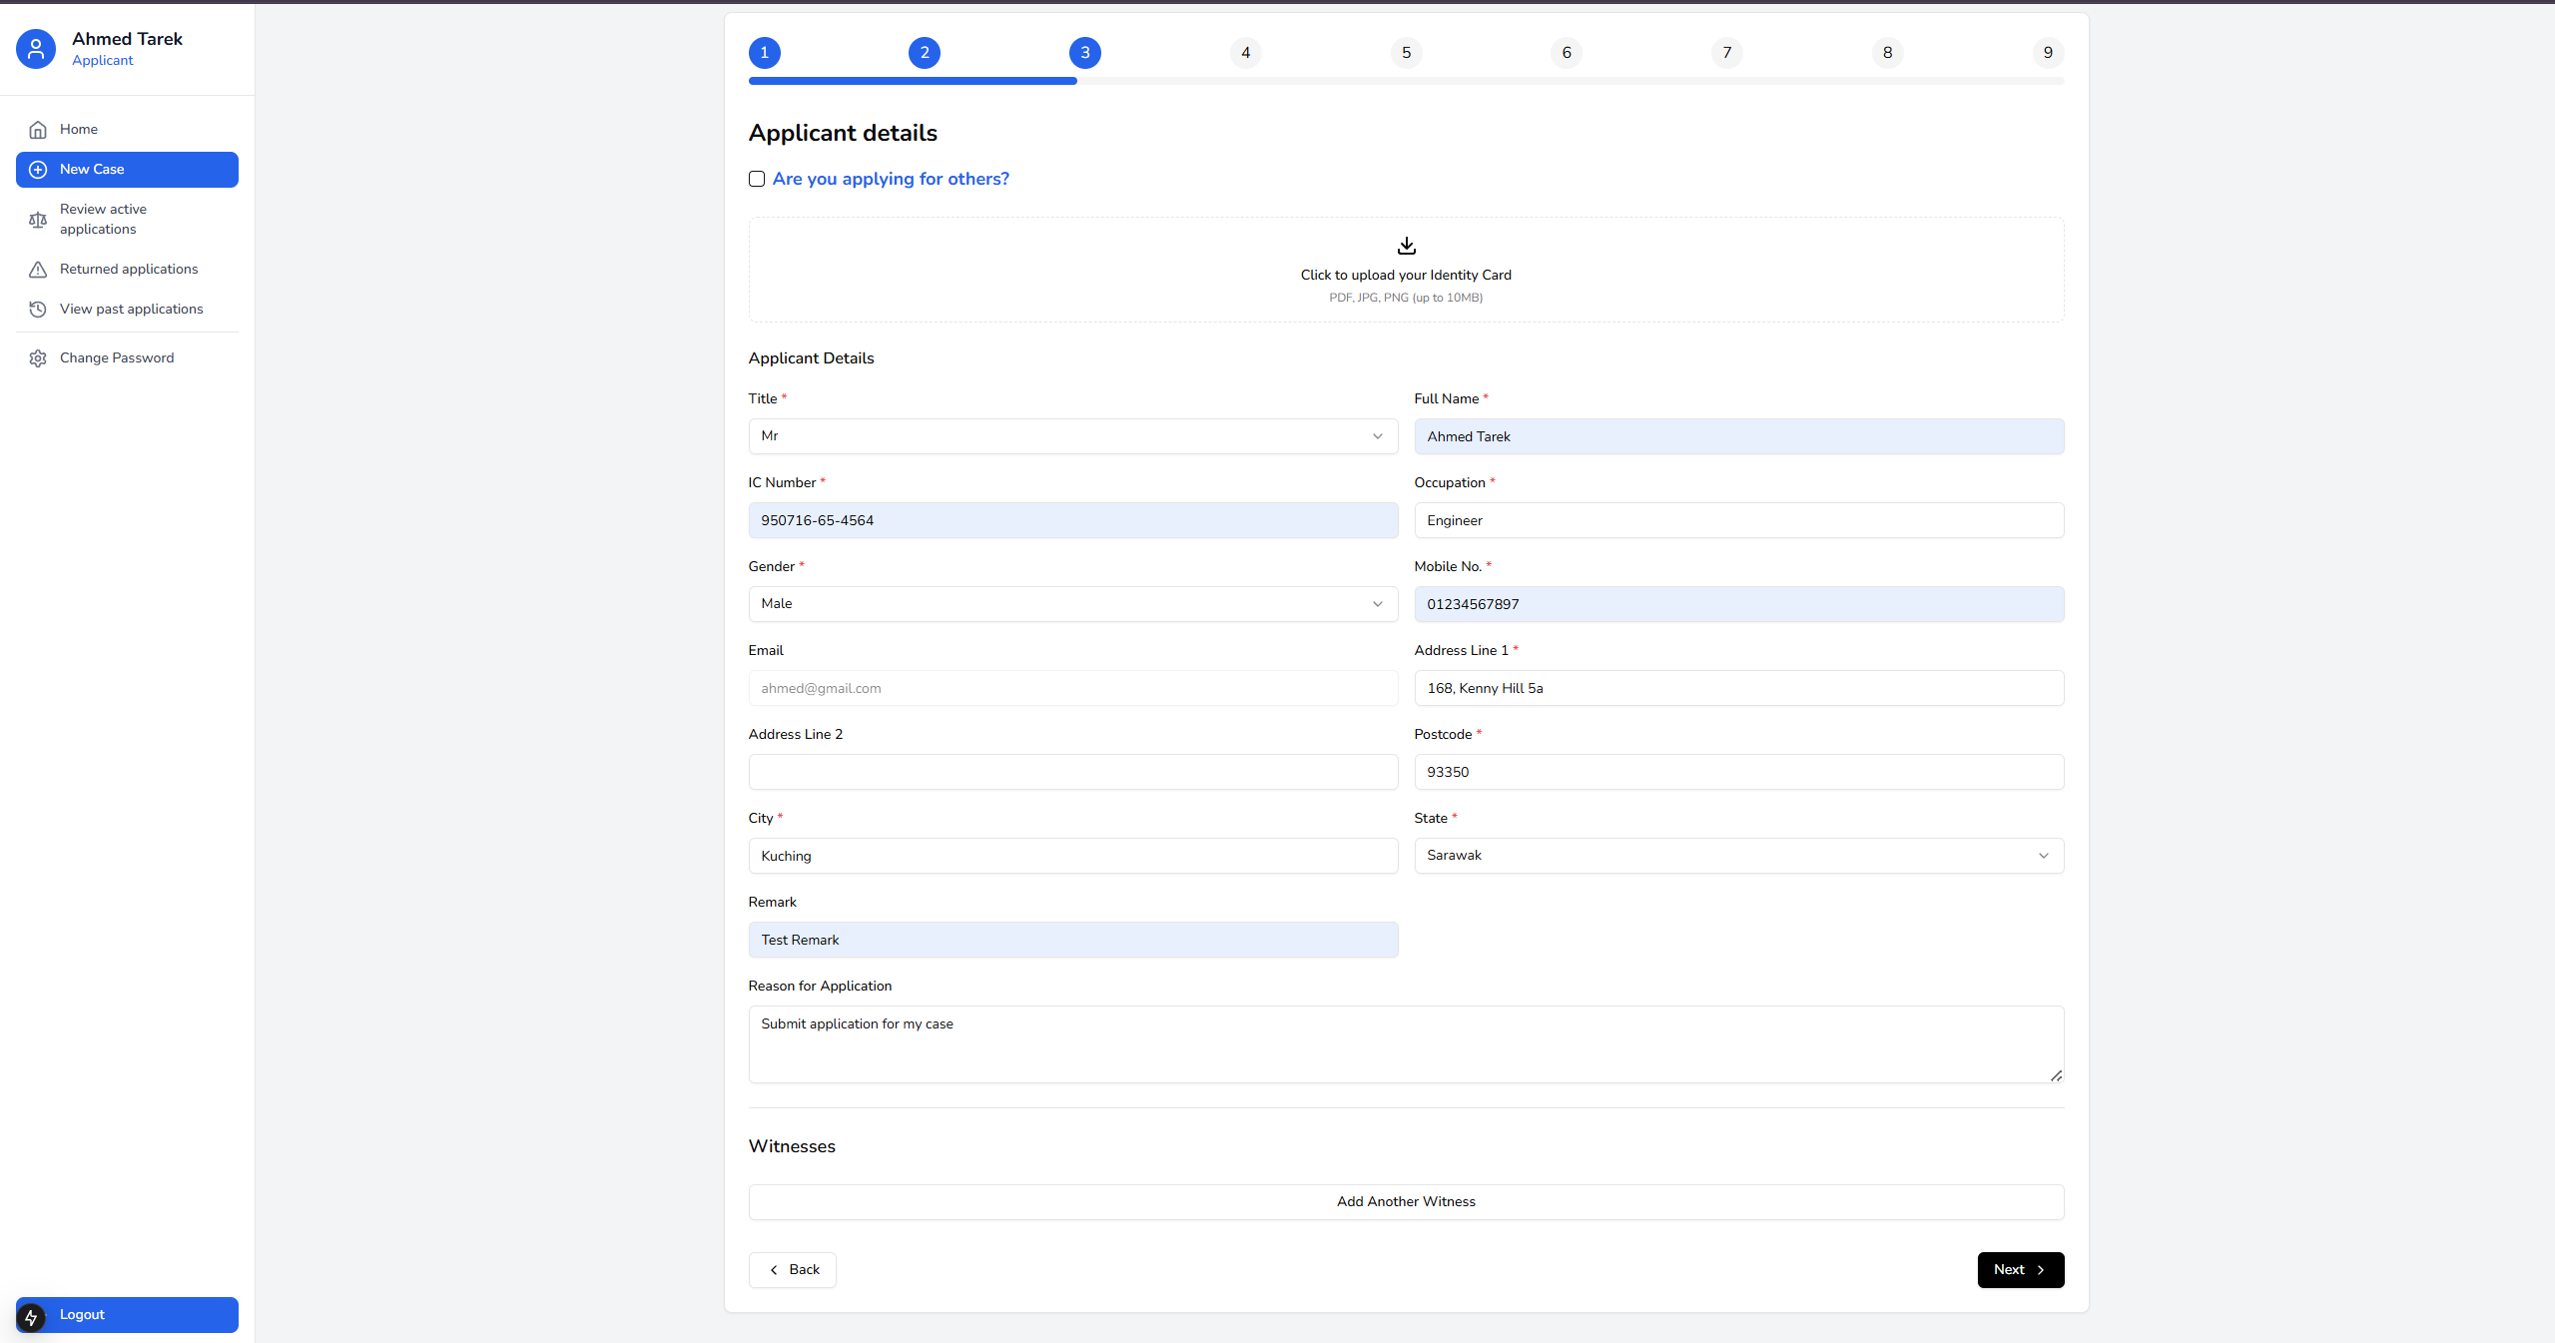Click the plus-circle icon on New Case
The width and height of the screenshot is (2555, 1343).
click(x=38, y=170)
